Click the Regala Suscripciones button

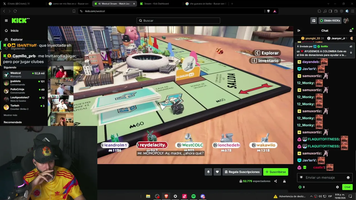[x=242, y=172]
